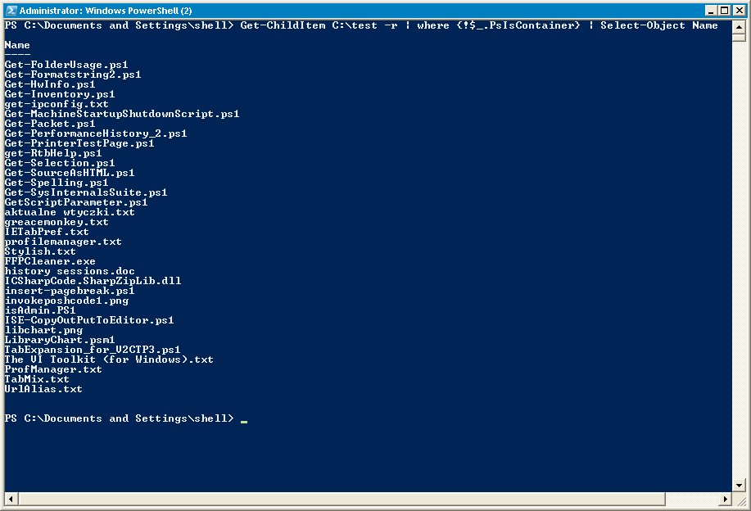Click the horizontal scrollbar thumb
This screenshot has width=751, height=511.
342,499
